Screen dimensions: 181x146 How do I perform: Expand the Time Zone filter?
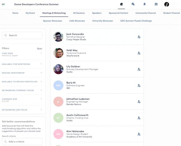click(41, 53)
